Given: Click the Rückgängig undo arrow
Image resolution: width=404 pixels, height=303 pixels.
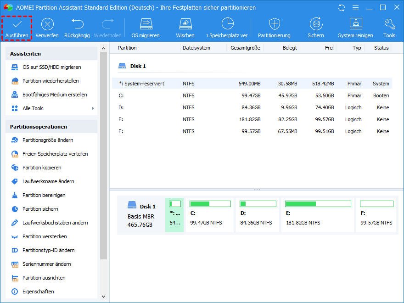Looking at the screenshot, I should click(77, 24).
